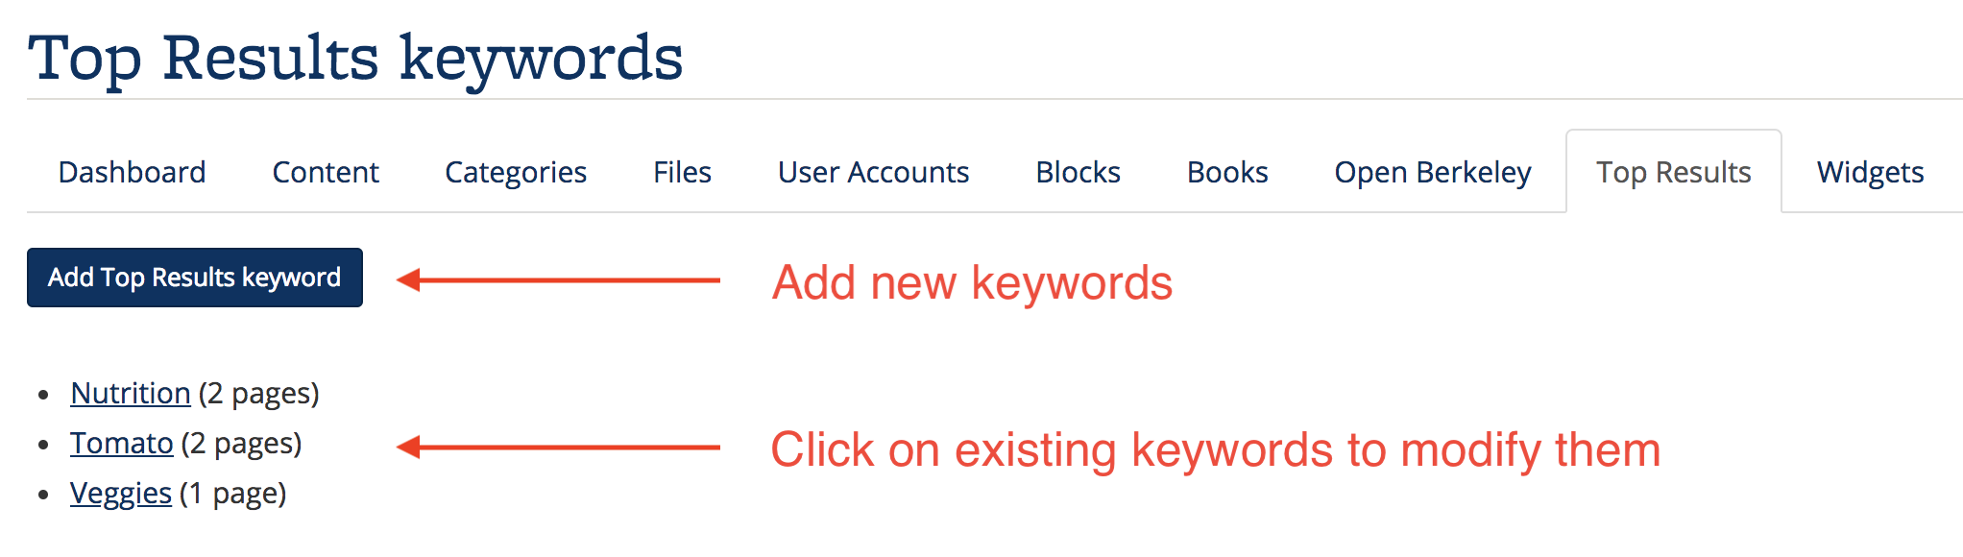Select the Open Berkeley tab
The height and width of the screenshot is (557, 1963).
[x=1433, y=172]
